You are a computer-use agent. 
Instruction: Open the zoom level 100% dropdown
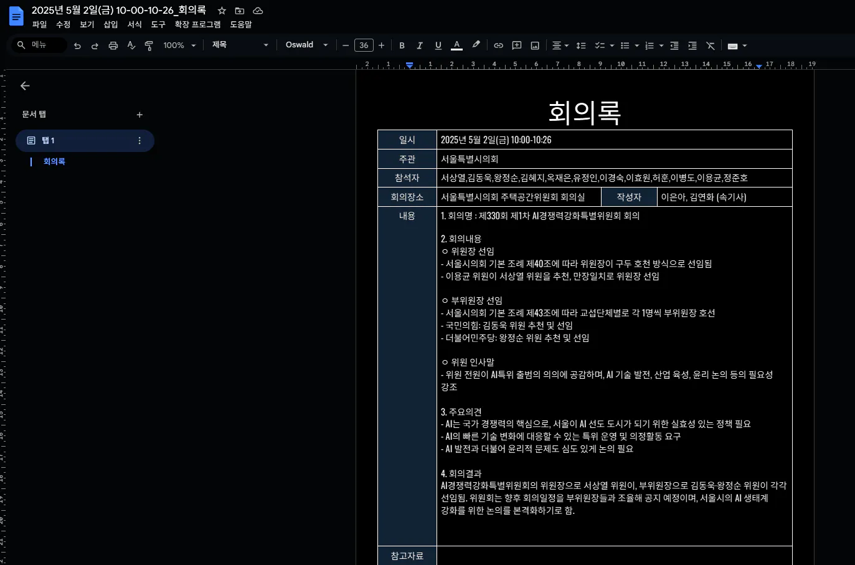coord(179,45)
